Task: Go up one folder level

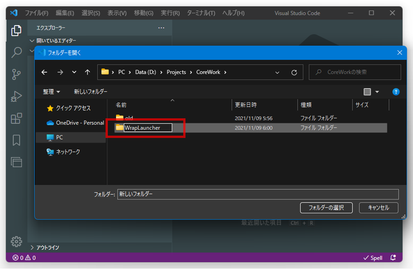Action: [87, 72]
